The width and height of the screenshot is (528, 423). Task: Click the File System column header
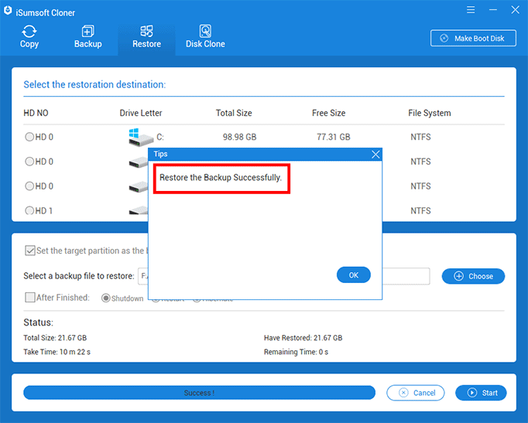tap(430, 113)
